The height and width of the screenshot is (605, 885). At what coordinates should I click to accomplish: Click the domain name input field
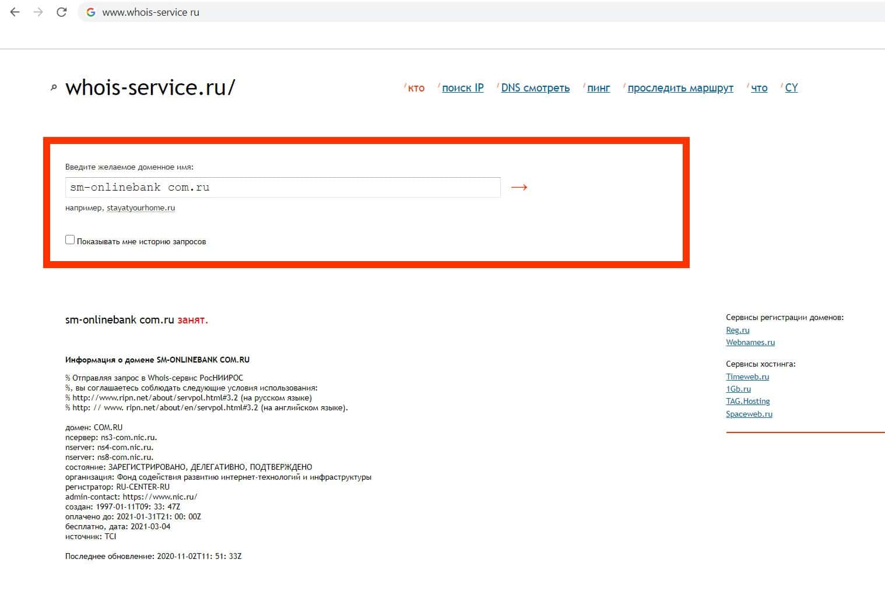click(x=283, y=187)
